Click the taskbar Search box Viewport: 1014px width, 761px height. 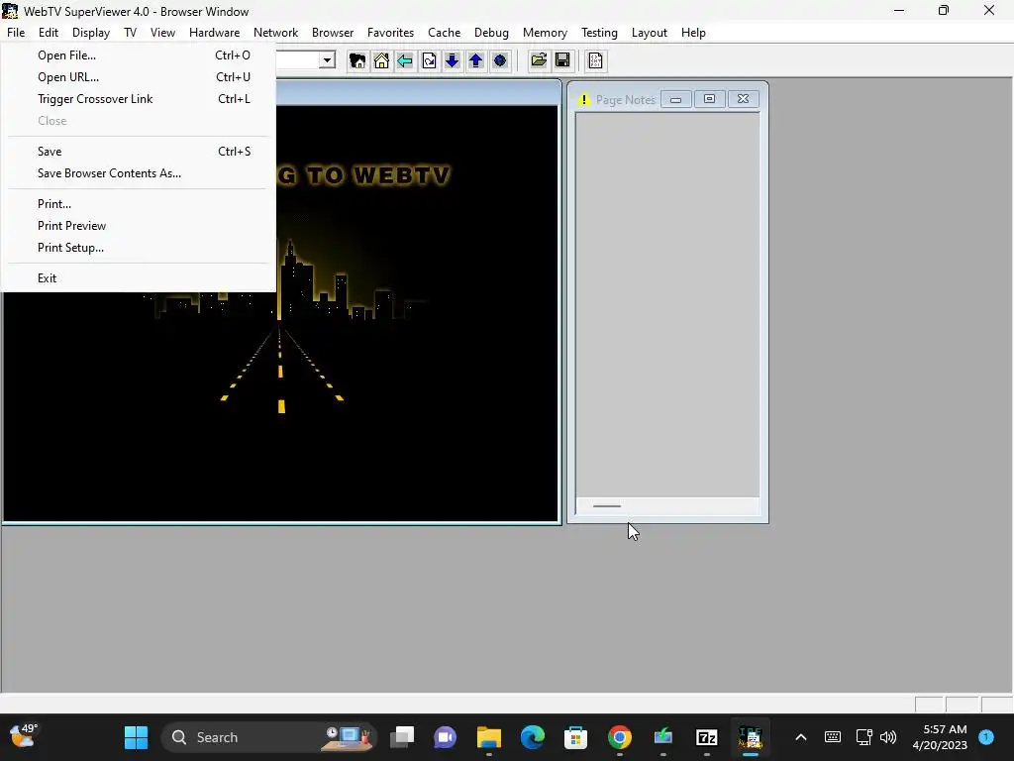[268, 737]
